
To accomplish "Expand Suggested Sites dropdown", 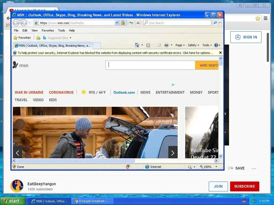I will coord(70,38).
